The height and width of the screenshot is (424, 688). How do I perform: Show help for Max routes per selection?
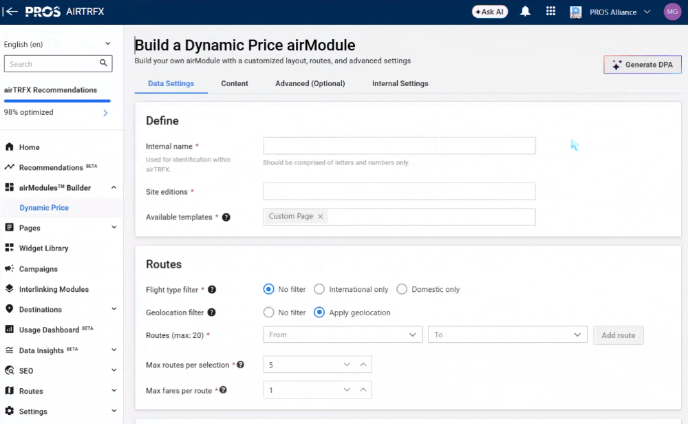[x=240, y=365]
